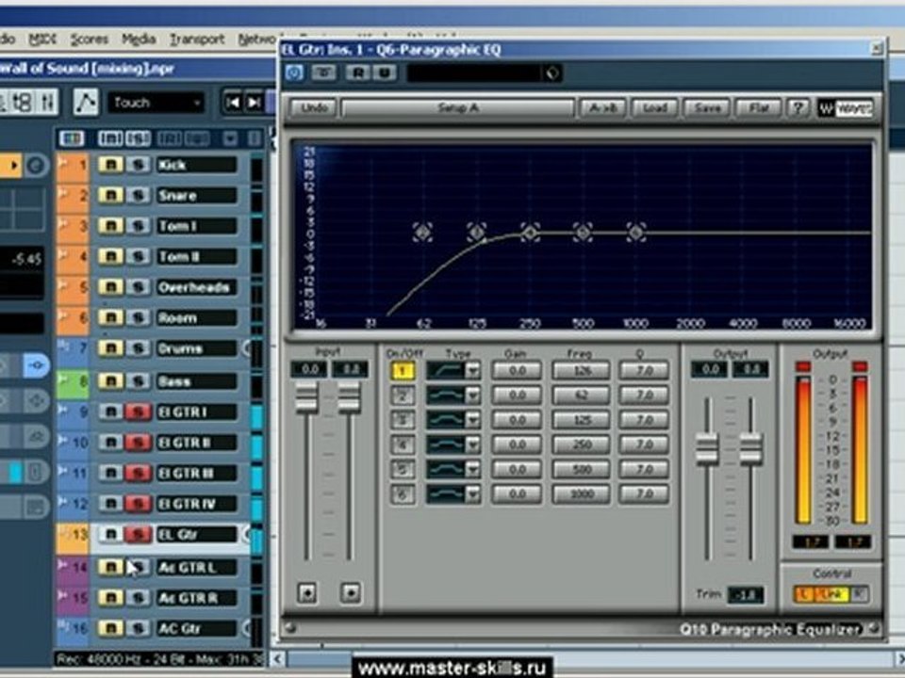
Task: Turn on EQ band 4
Action: [x=403, y=444]
